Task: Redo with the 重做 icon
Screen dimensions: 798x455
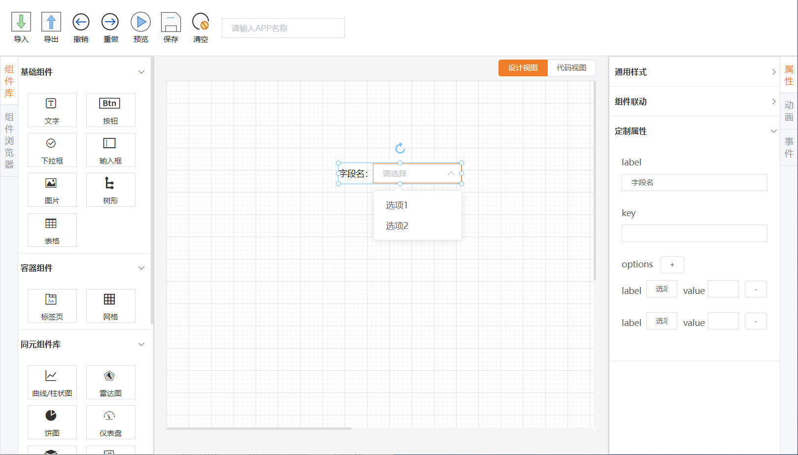Action: [x=110, y=22]
